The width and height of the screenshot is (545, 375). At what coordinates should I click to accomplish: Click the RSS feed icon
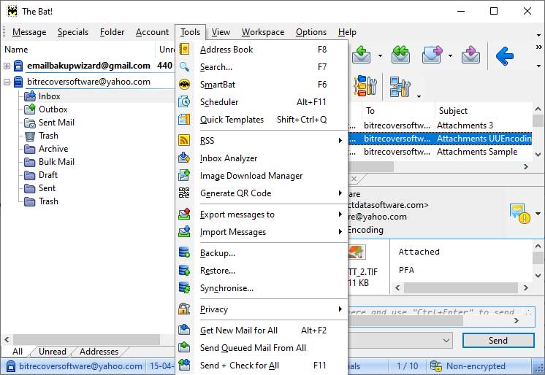point(184,140)
